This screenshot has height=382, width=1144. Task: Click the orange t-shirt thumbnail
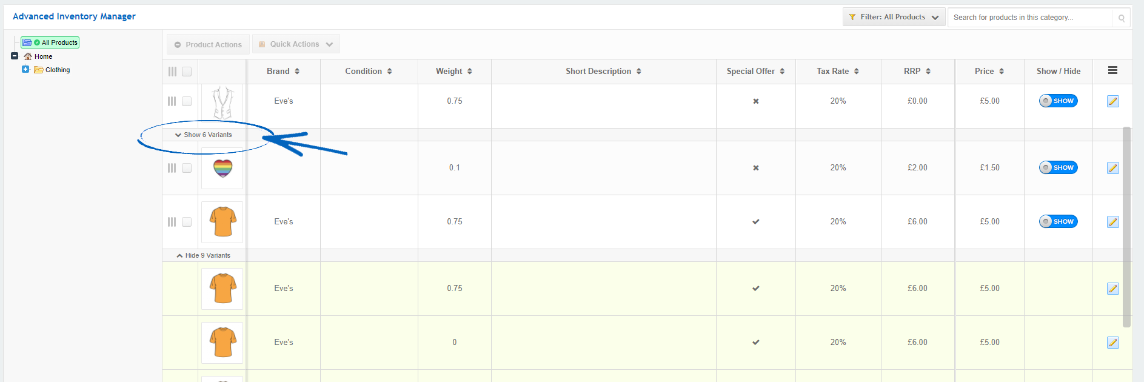222,222
